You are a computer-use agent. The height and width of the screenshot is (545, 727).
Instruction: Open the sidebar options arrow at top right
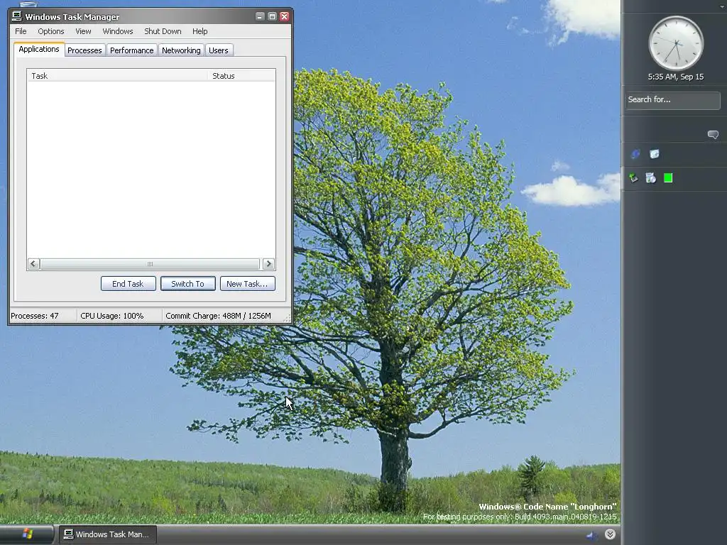[723, 6]
